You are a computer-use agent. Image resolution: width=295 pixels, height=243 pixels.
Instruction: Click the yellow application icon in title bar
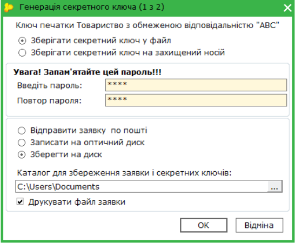point(8,8)
